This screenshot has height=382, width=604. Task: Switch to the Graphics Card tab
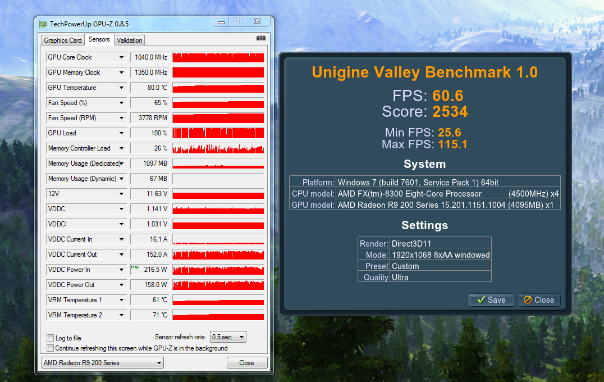coord(62,40)
